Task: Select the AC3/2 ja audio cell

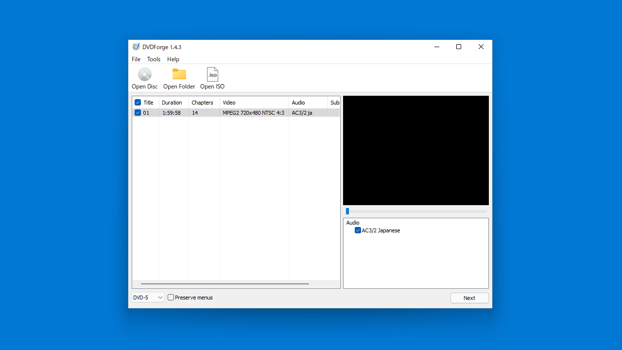Action: click(308, 113)
